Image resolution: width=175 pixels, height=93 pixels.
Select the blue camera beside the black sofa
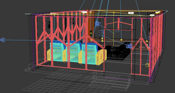pos(129,46)
